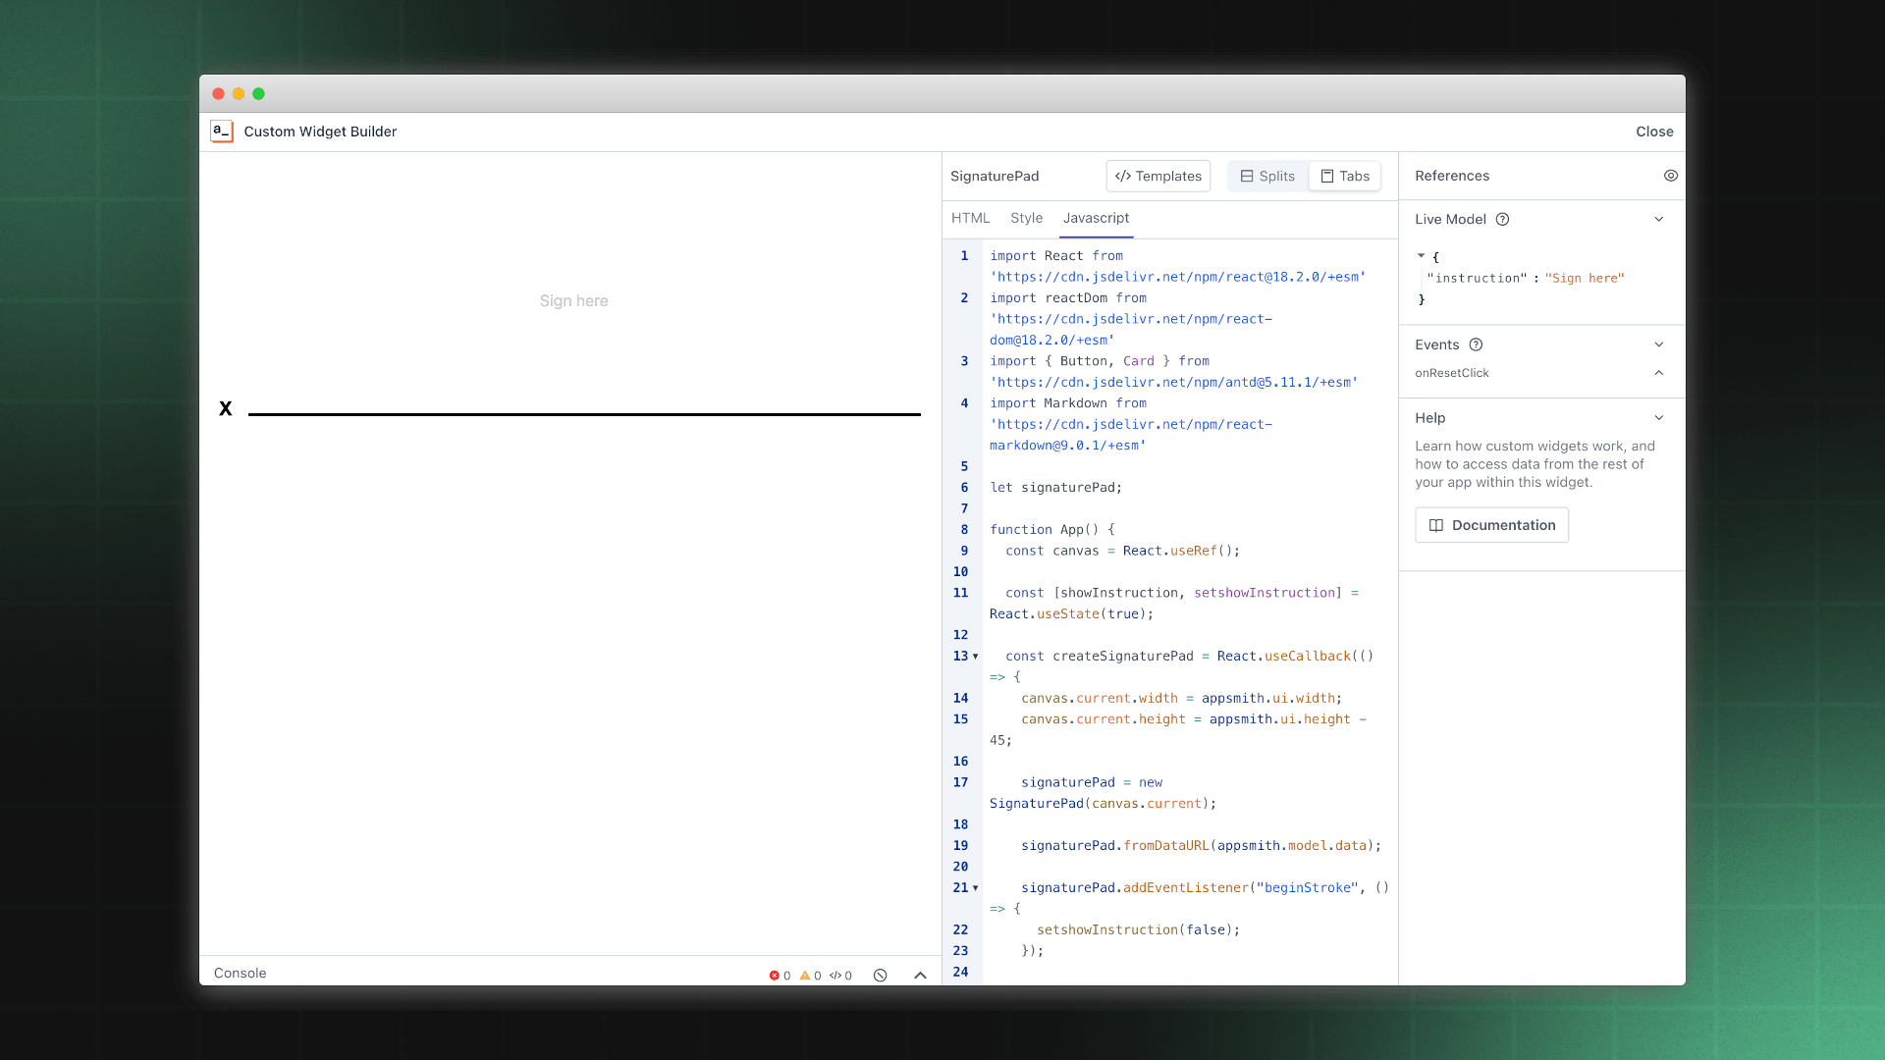
Task: Click the console code log count icon
Action: coord(835,976)
